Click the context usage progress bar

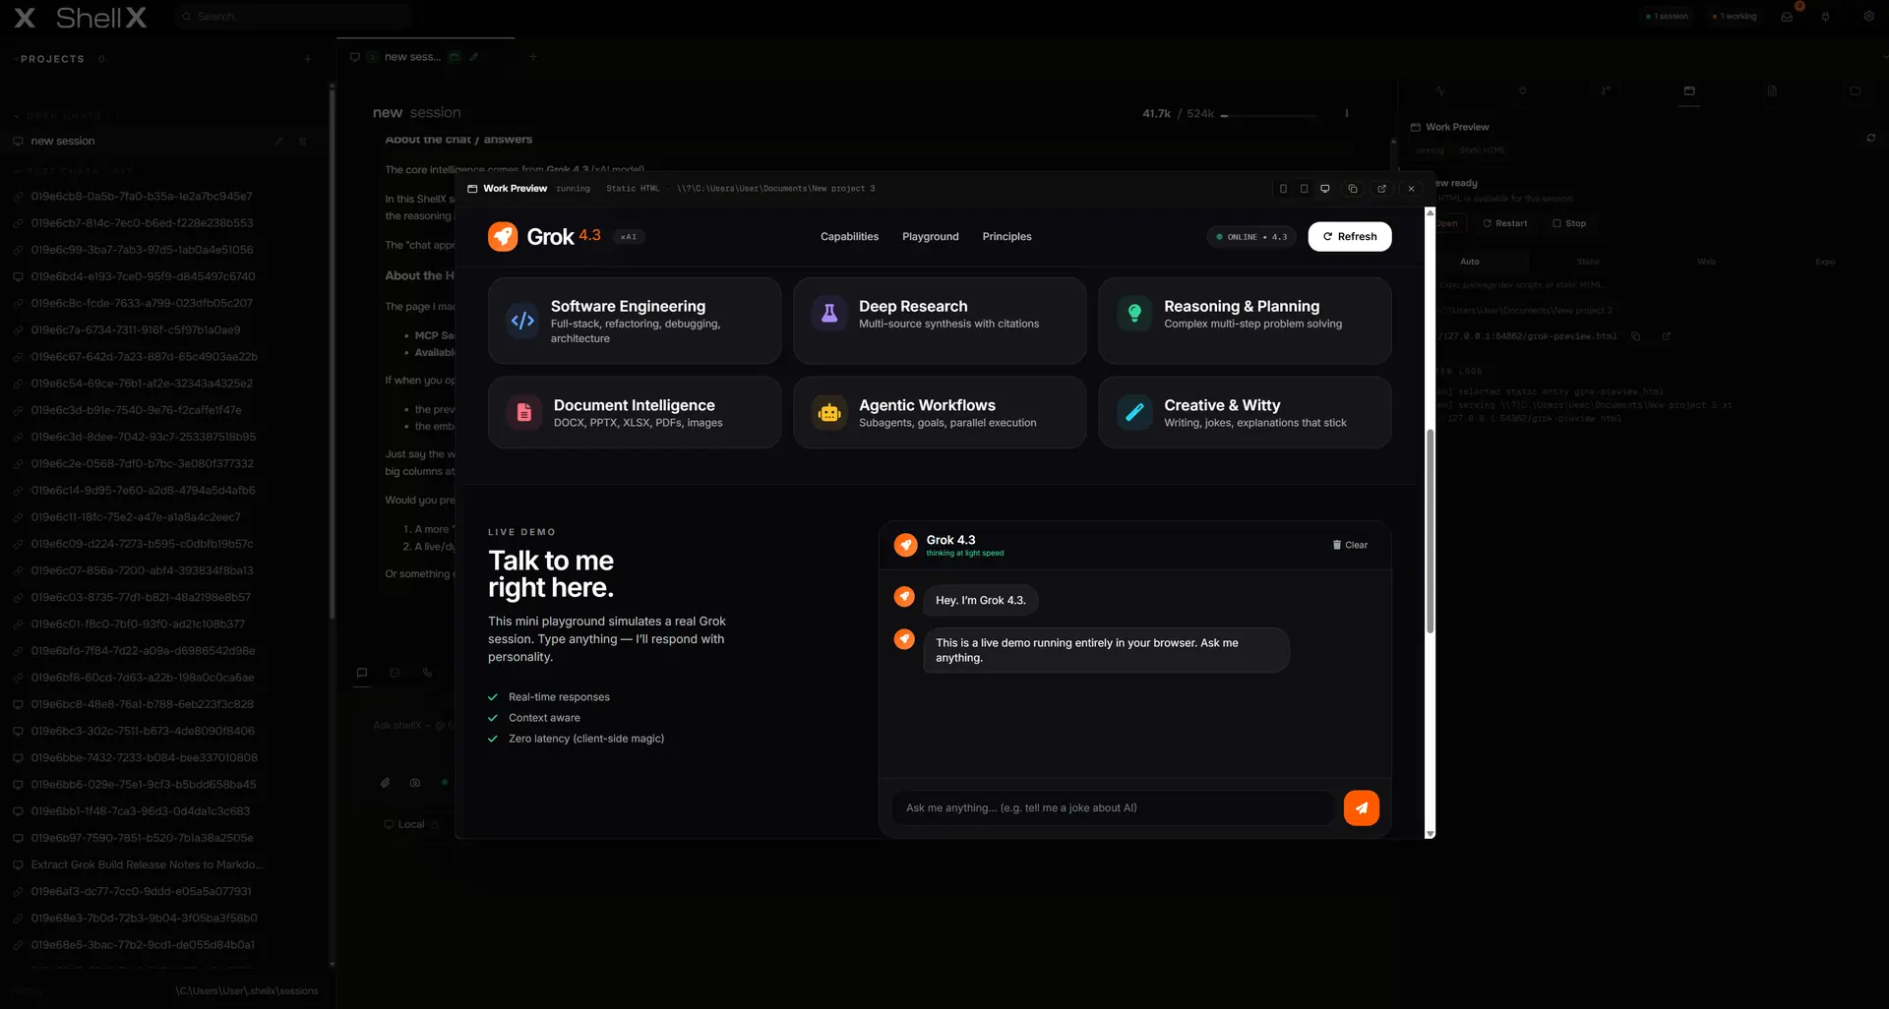pyautogui.click(x=1268, y=115)
